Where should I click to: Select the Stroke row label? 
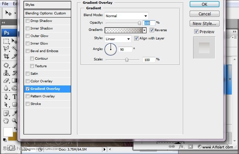click(x=36, y=104)
